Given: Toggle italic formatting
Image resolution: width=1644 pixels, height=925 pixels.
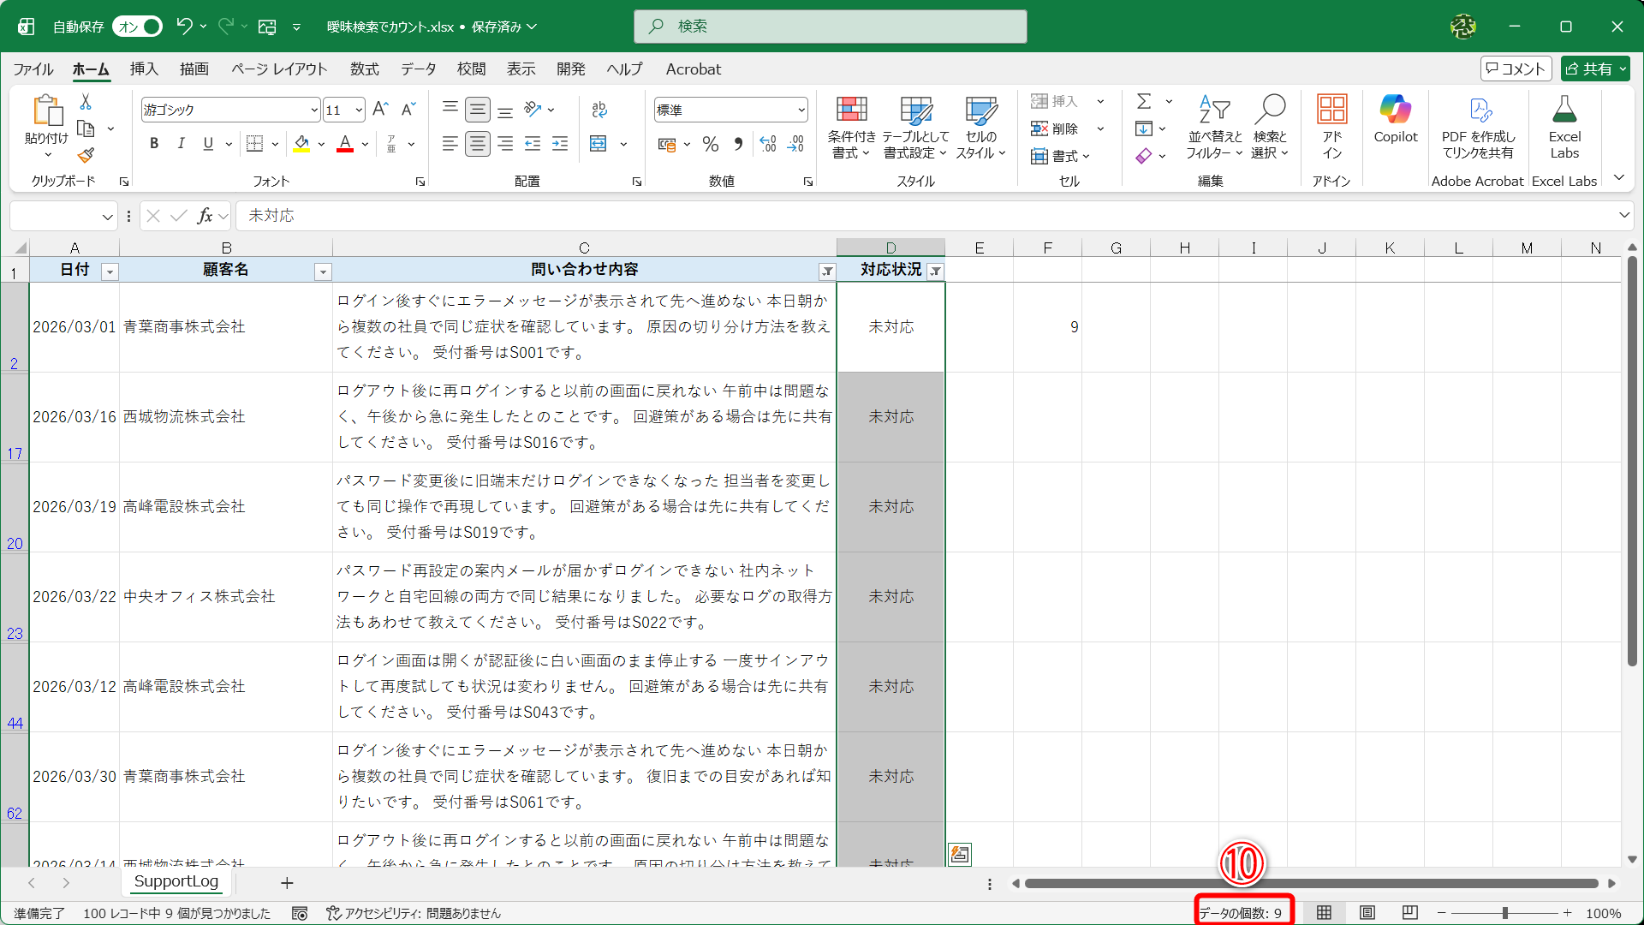Looking at the screenshot, I should pyautogui.click(x=181, y=143).
